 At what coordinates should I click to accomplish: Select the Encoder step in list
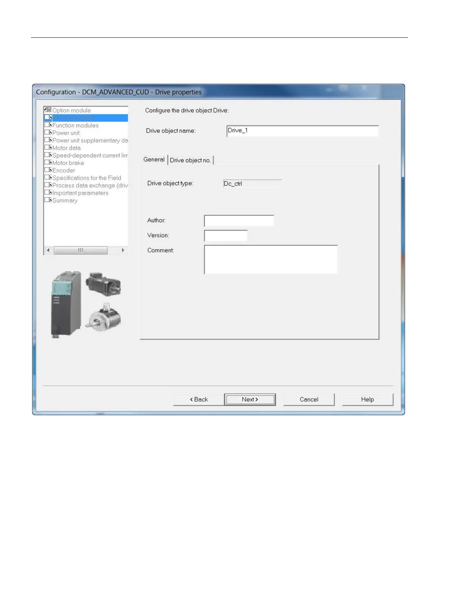point(63,170)
